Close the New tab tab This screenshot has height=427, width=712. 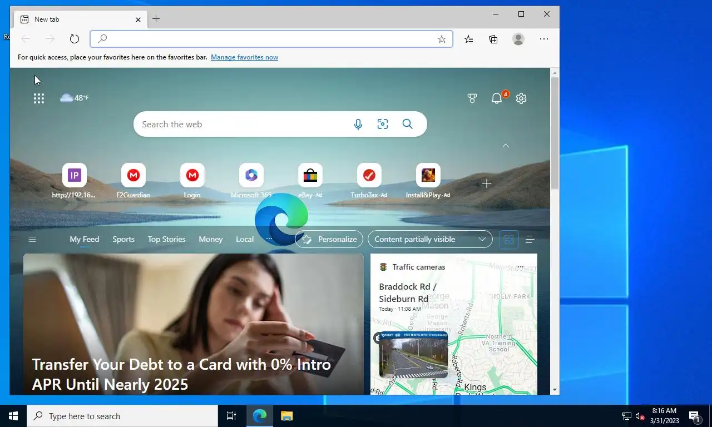click(x=138, y=19)
